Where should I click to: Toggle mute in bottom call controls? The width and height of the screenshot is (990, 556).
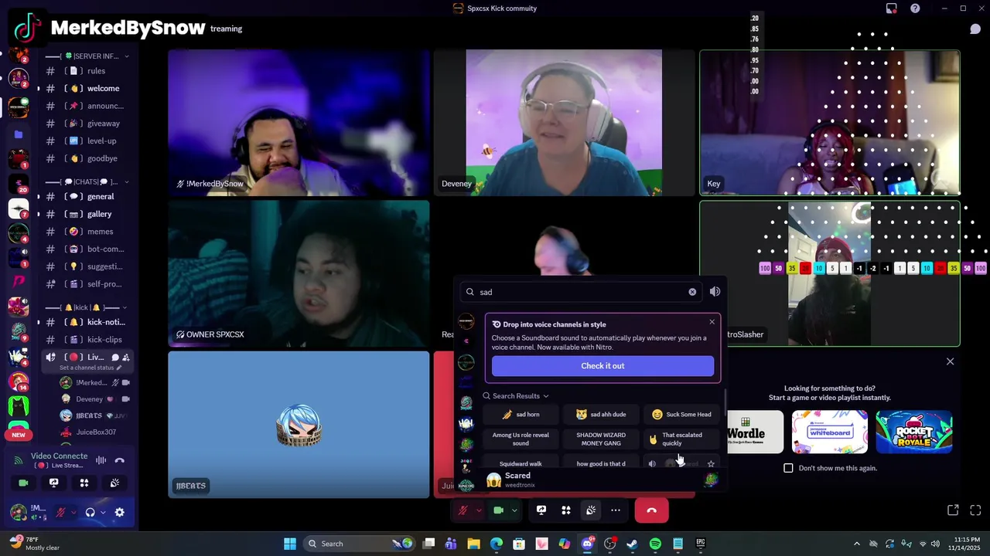463,510
